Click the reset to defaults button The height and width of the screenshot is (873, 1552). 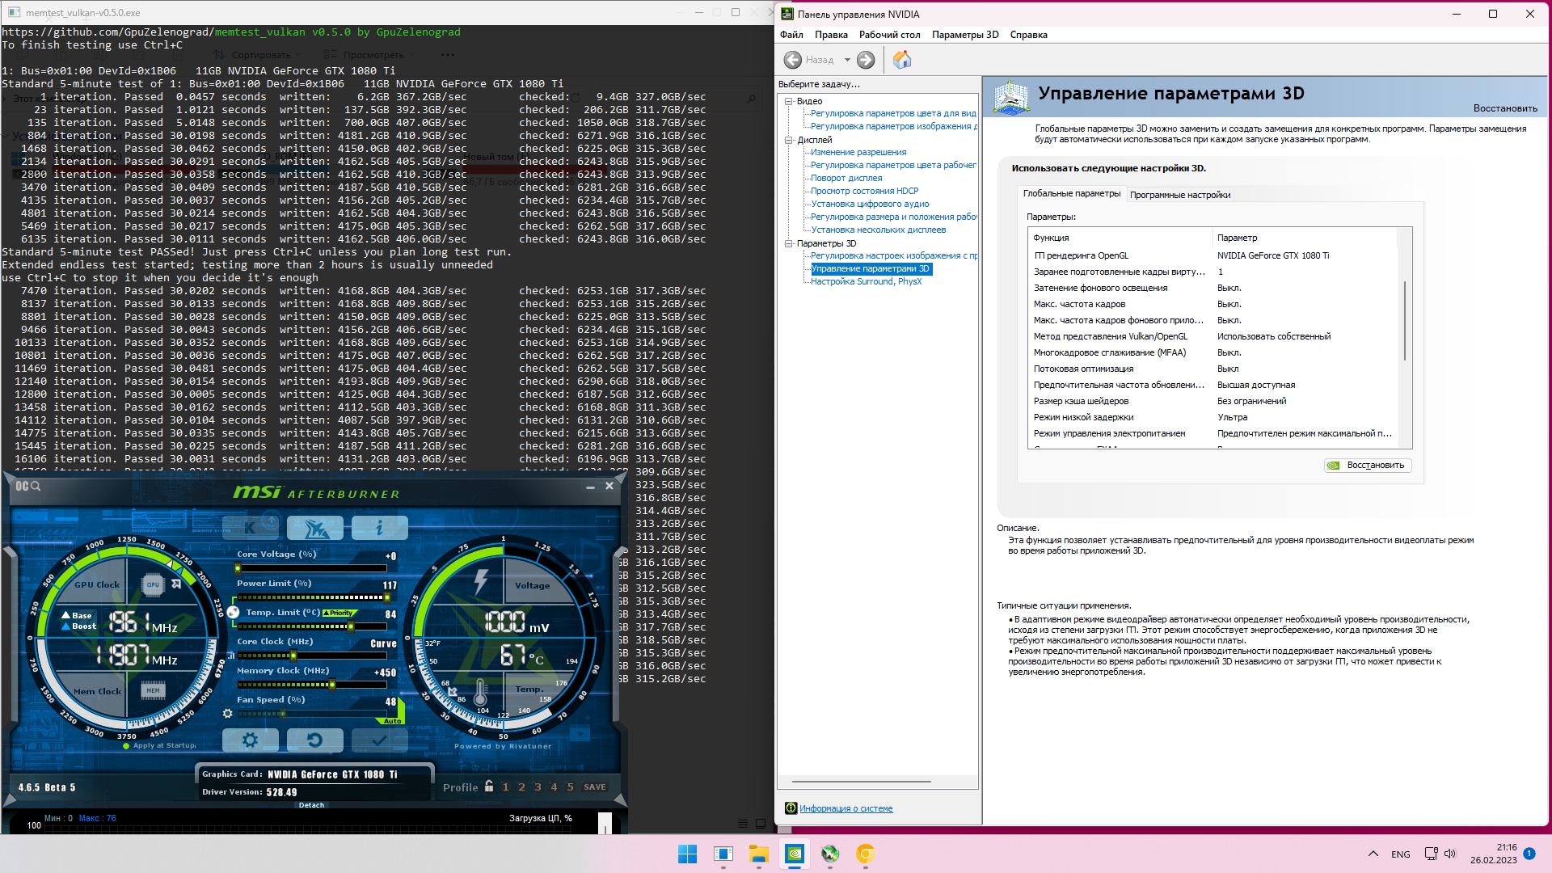point(314,740)
